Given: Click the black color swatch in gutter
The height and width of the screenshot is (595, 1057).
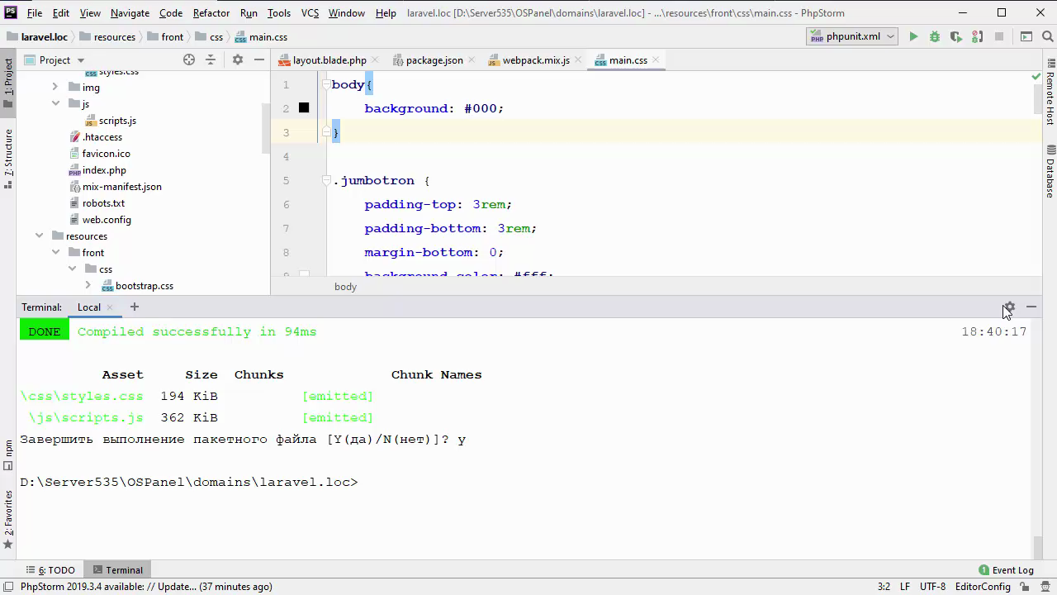Looking at the screenshot, I should tap(304, 107).
